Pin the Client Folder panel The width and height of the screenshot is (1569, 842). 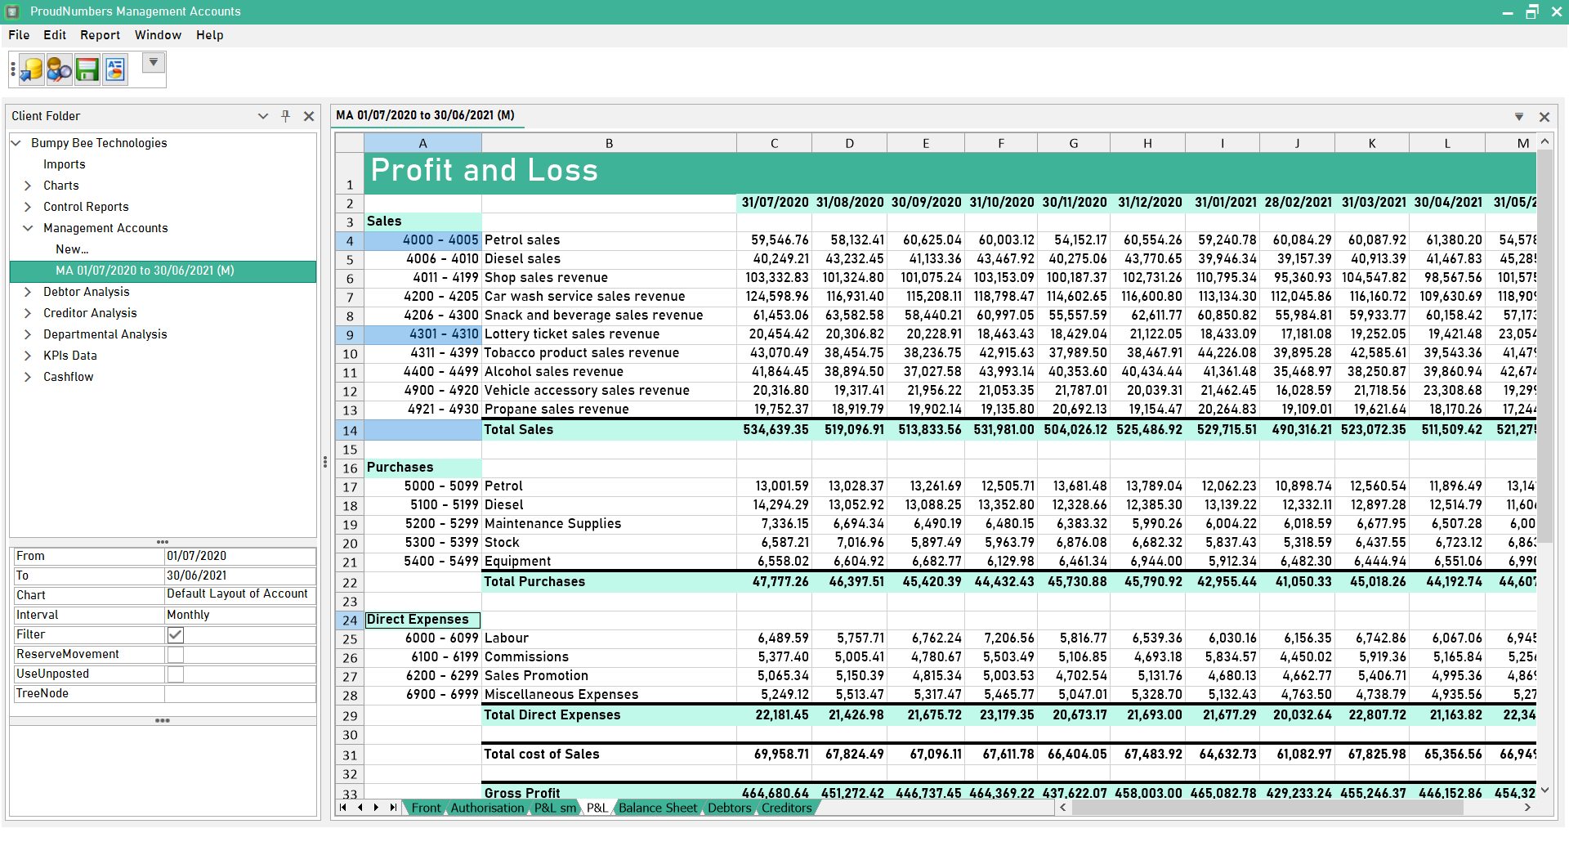pyautogui.click(x=285, y=116)
